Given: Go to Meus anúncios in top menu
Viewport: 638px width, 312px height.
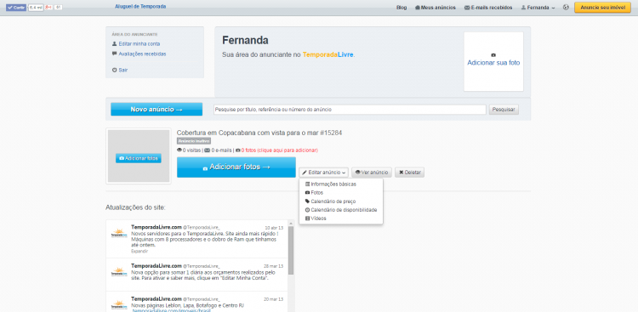Looking at the screenshot, I should tap(435, 8).
